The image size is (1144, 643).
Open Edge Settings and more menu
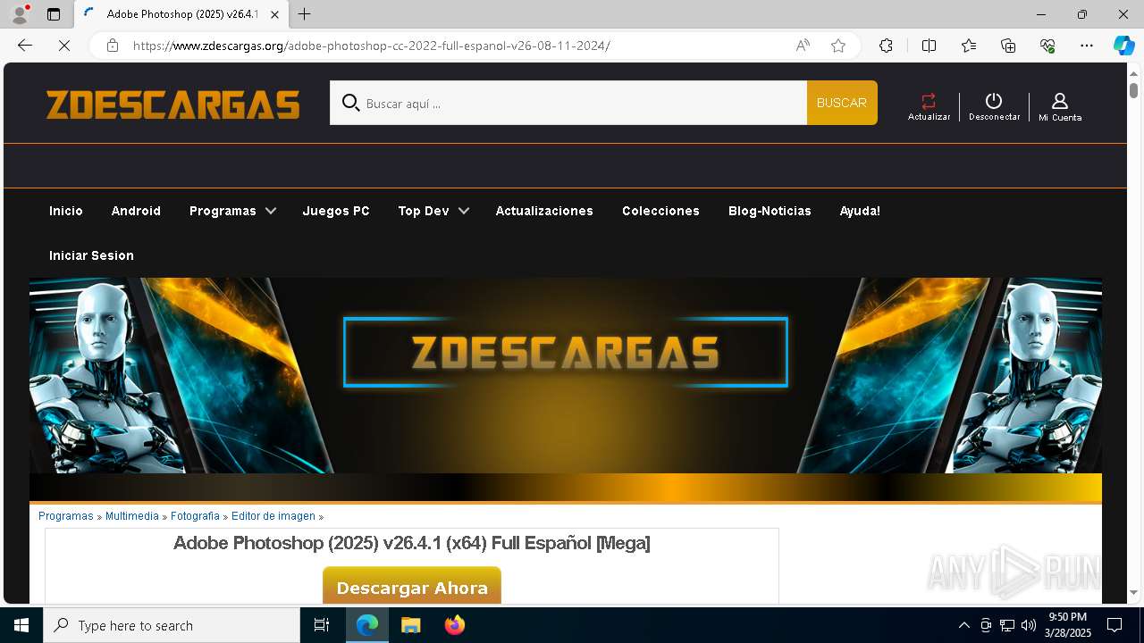(1087, 46)
